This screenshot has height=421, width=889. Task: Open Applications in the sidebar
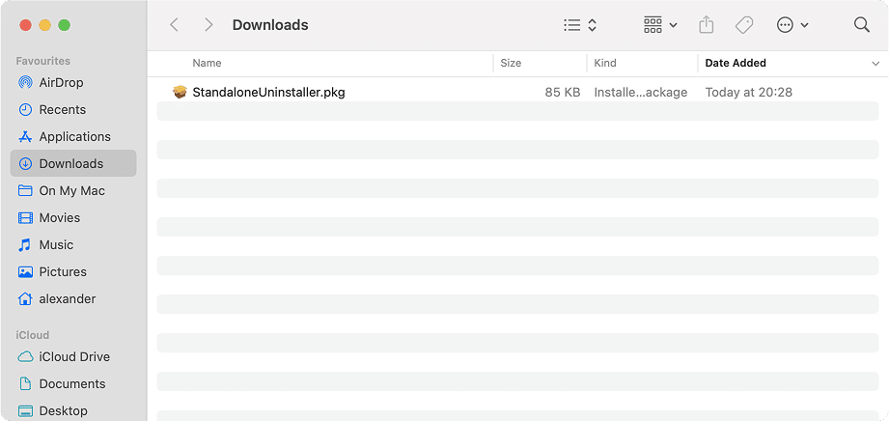pyautogui.click(x=73, y=137)
